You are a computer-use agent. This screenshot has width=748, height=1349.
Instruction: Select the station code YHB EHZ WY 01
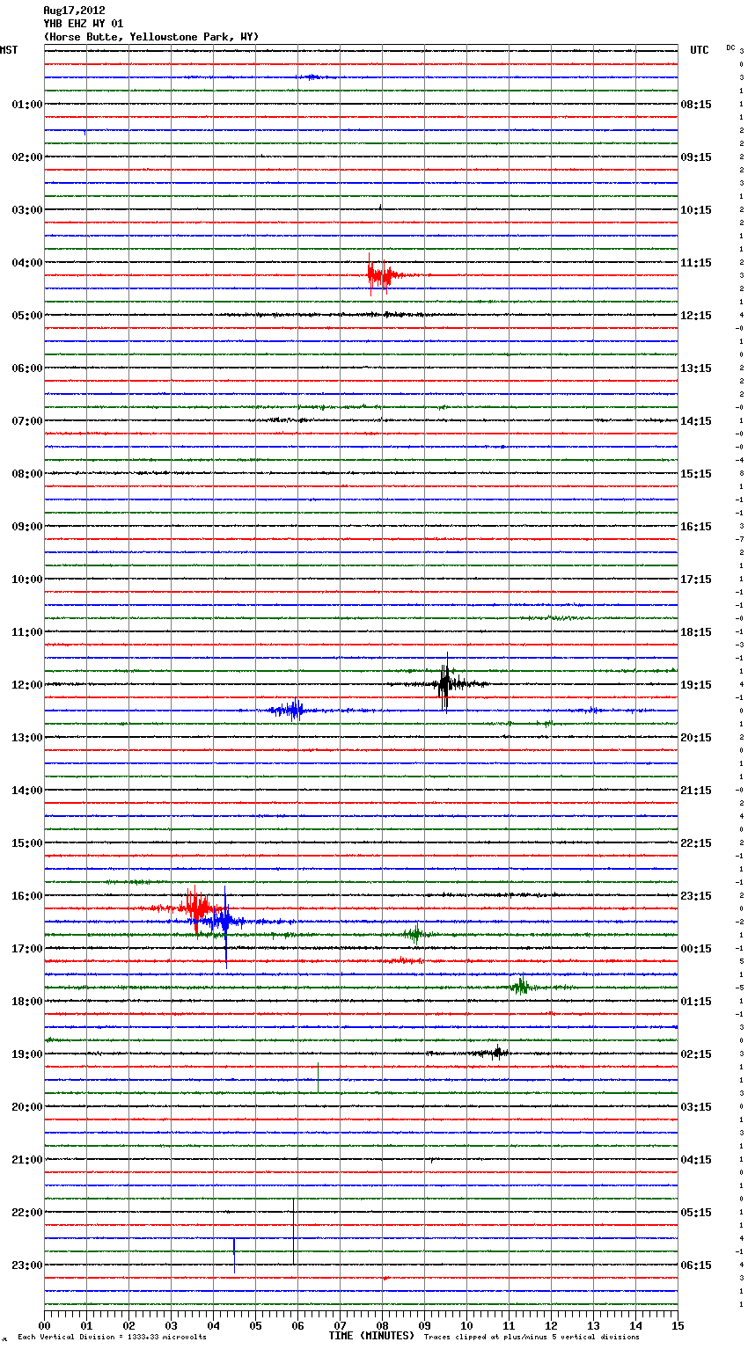pos(84,24)
